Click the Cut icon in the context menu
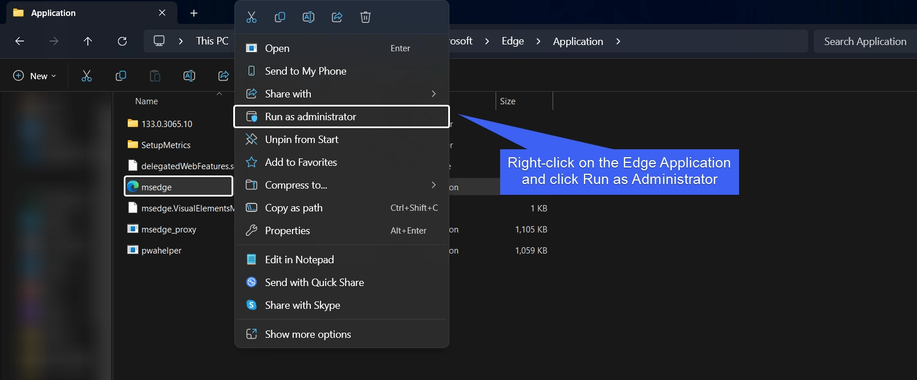Image resolution: width=917 pixels, height=380 pixels. click(251, 17)
